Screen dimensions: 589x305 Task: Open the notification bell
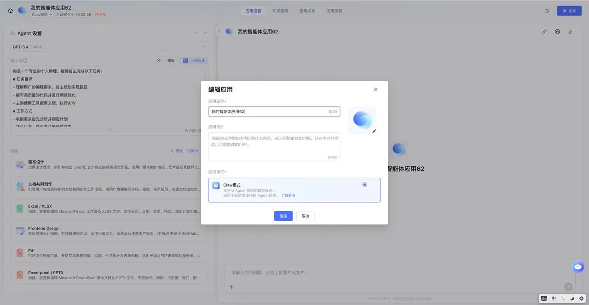547,11
